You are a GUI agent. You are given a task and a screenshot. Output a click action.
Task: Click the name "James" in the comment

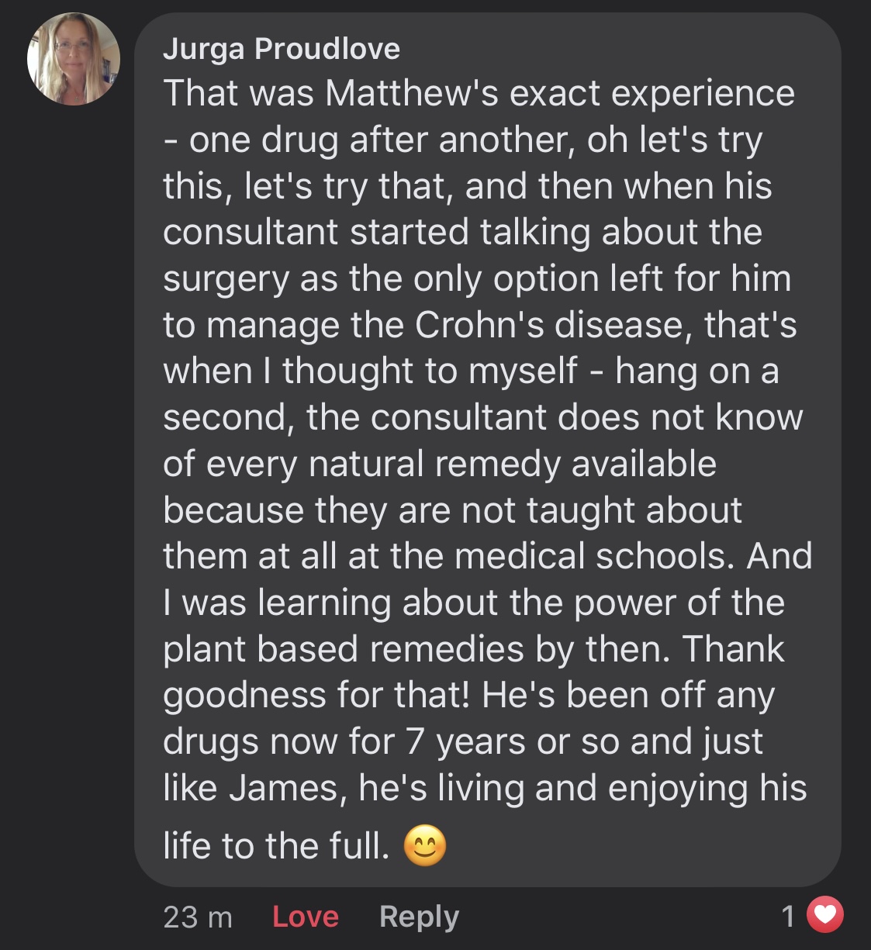283,788
